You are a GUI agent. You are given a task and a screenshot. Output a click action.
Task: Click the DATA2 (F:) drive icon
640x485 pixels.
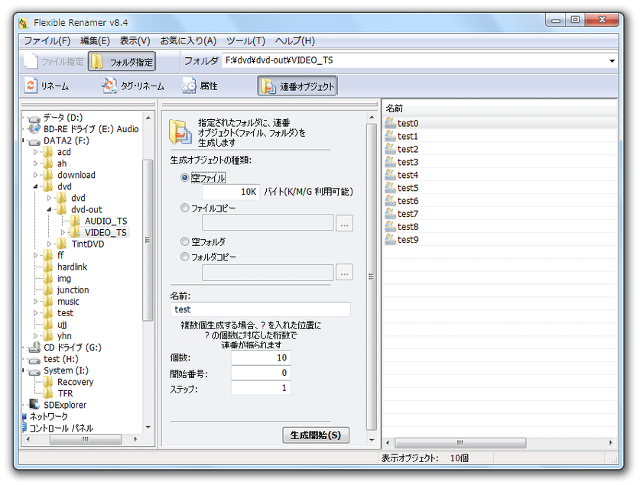coord(34,141)
